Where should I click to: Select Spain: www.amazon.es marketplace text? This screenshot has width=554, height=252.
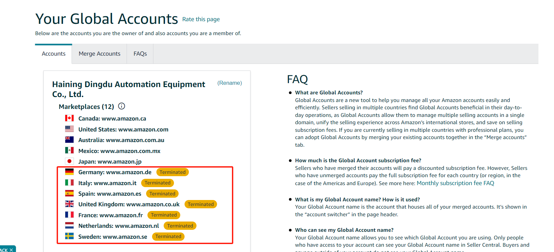(x=110, y=194)
